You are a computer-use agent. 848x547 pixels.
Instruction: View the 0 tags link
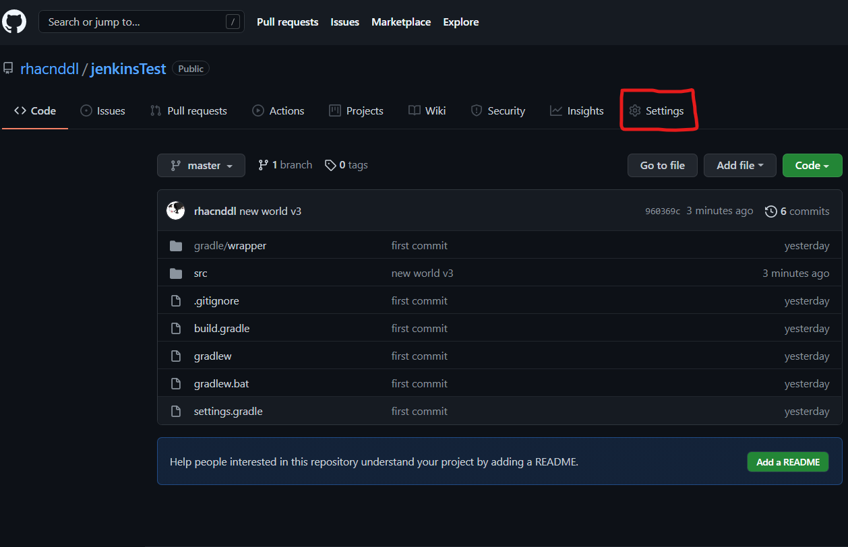(346, 165)
